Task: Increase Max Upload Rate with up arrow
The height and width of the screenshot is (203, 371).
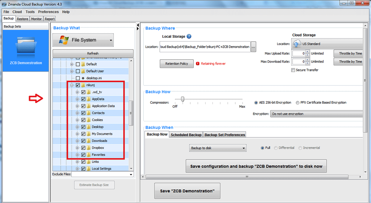Action: coord(307,52)
